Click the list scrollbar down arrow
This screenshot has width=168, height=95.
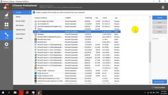coord(150,82)
